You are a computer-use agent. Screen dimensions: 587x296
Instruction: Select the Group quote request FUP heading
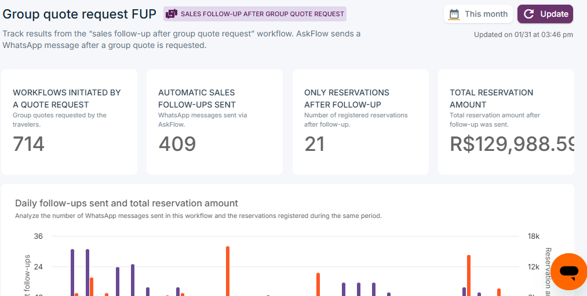coord(79,14)
